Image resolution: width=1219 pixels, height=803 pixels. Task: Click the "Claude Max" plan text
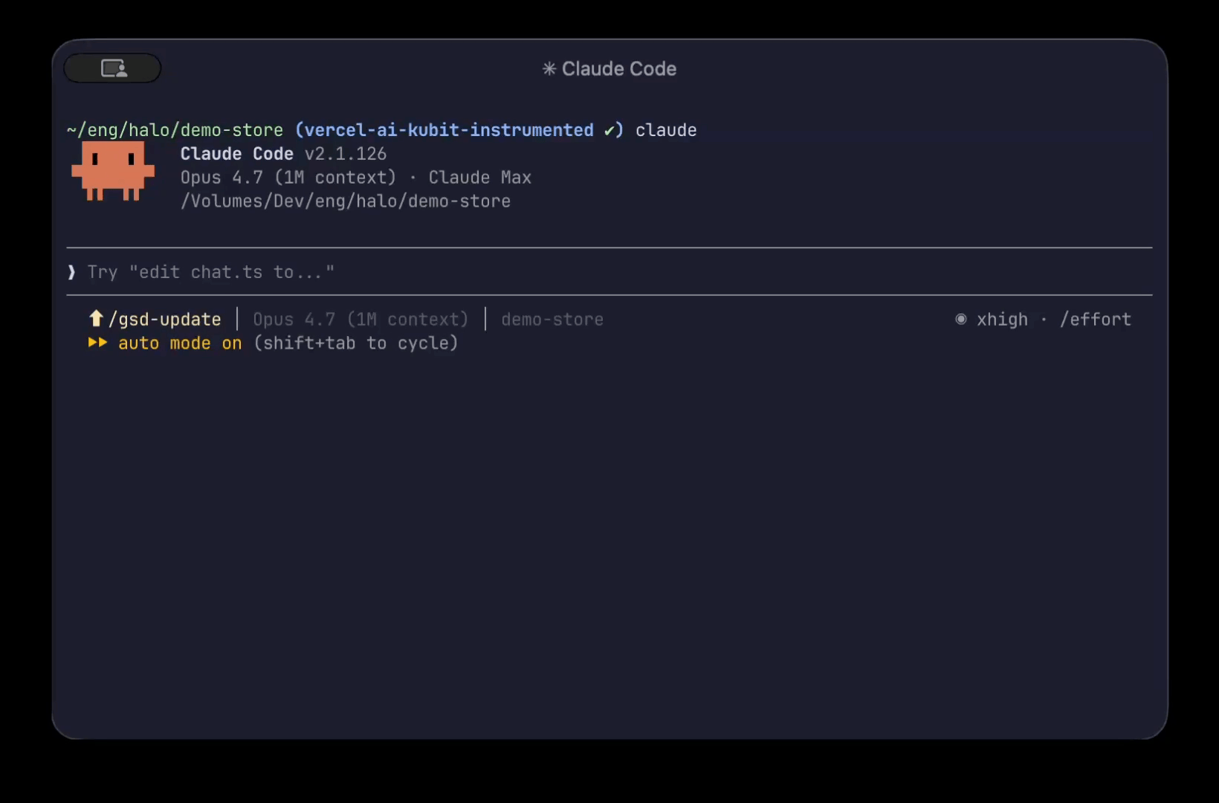[480, 178]
